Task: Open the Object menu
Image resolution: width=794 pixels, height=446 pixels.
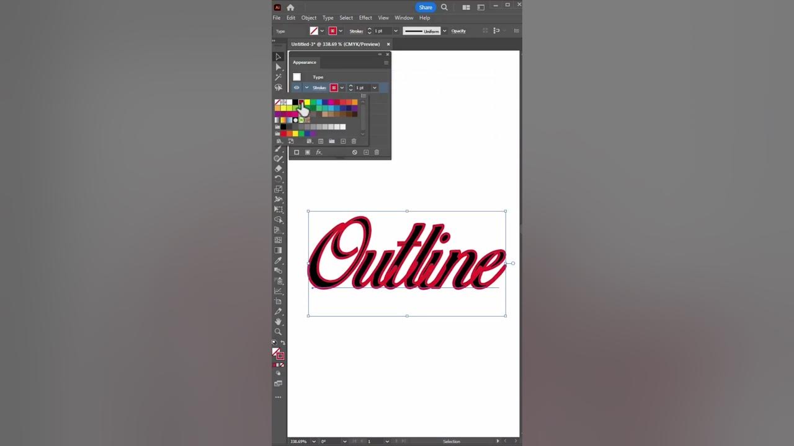Action: coord(309,18)
